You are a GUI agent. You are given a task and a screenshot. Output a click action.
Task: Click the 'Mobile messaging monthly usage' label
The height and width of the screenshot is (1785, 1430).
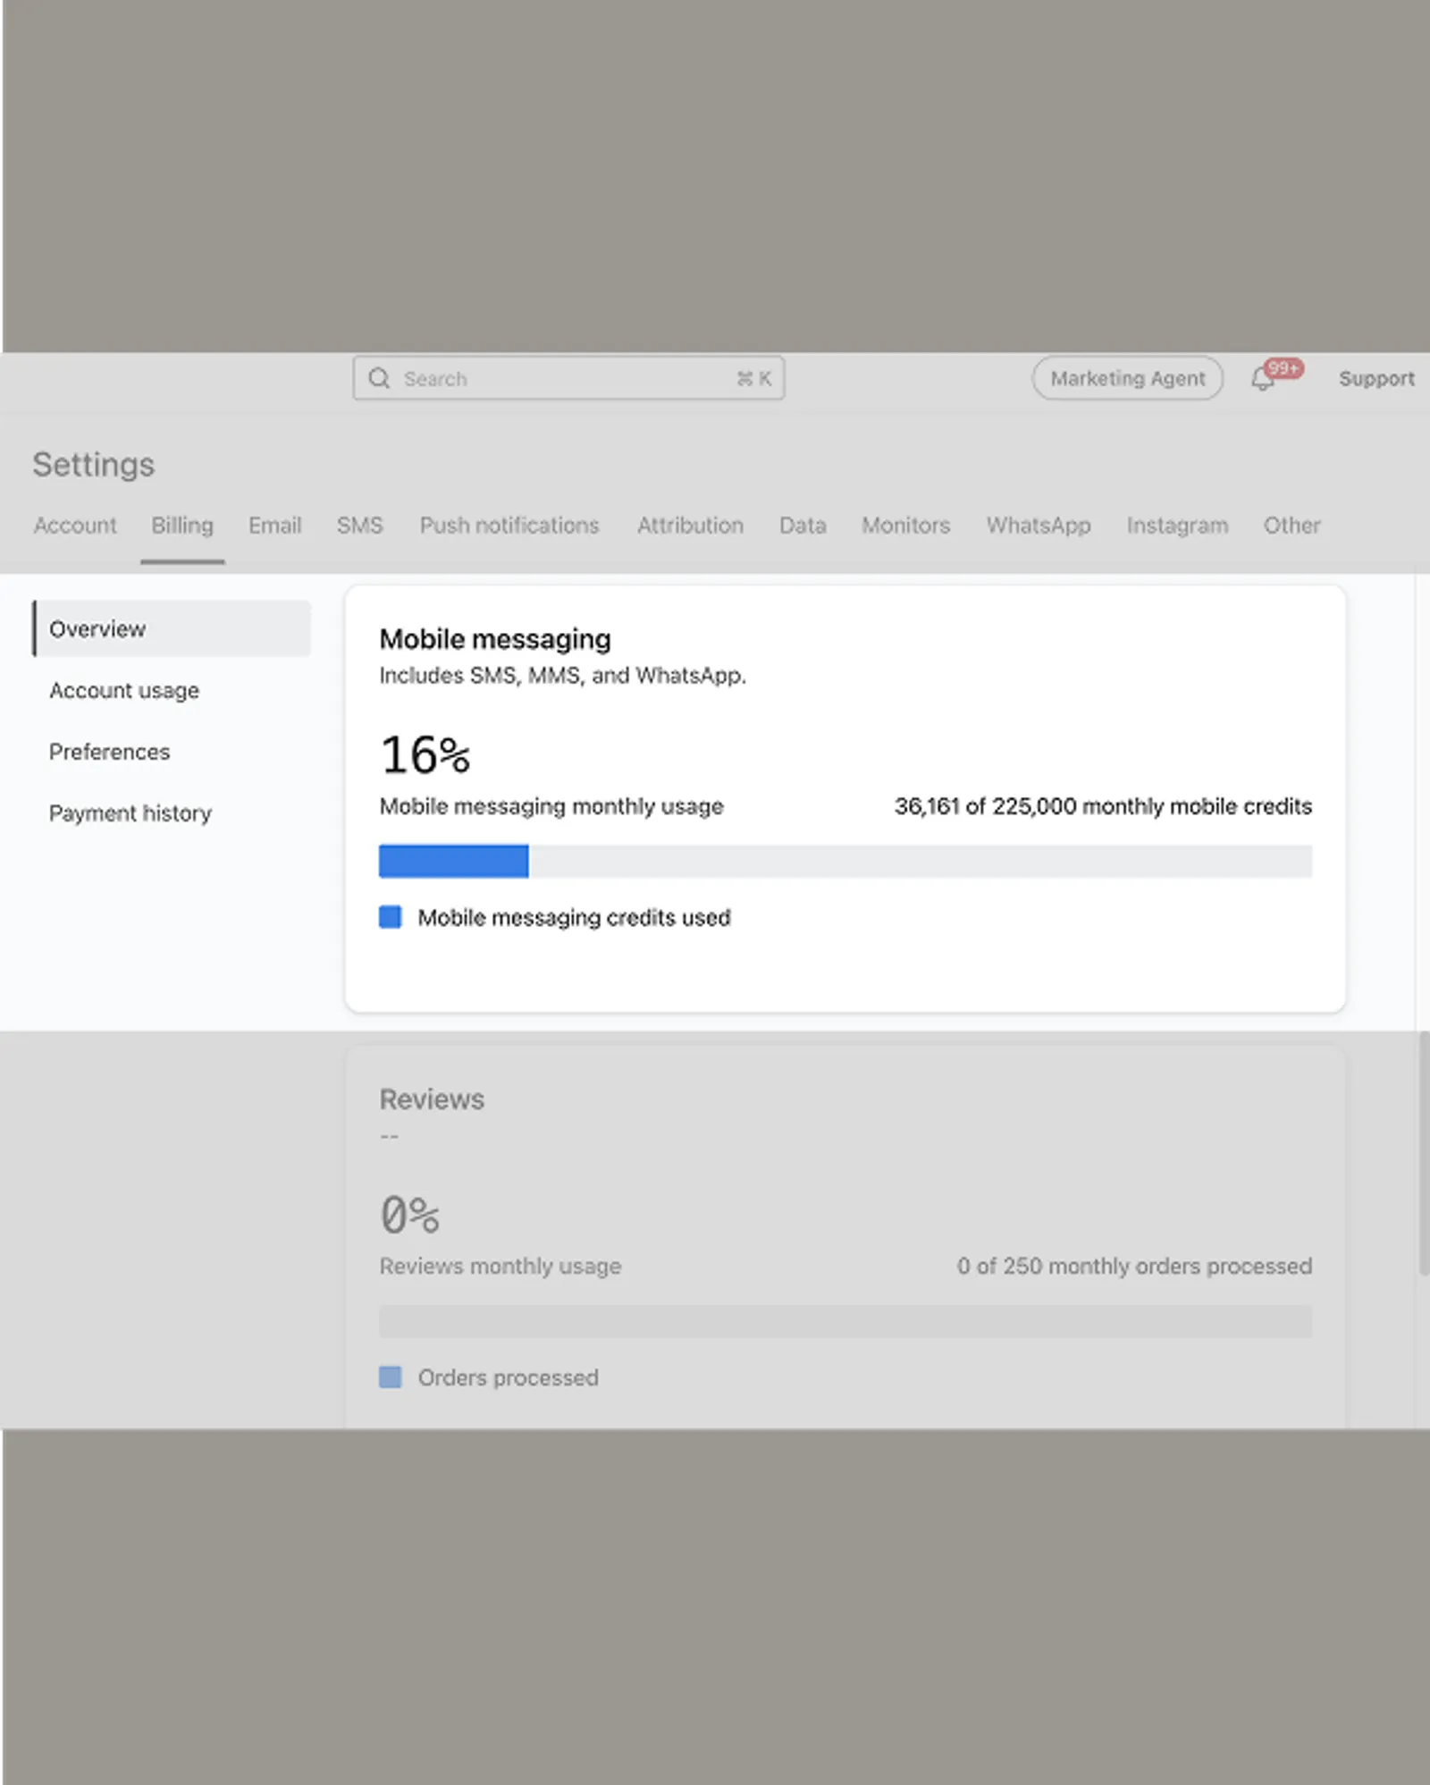pyautogui.click(x=551, y=806)
